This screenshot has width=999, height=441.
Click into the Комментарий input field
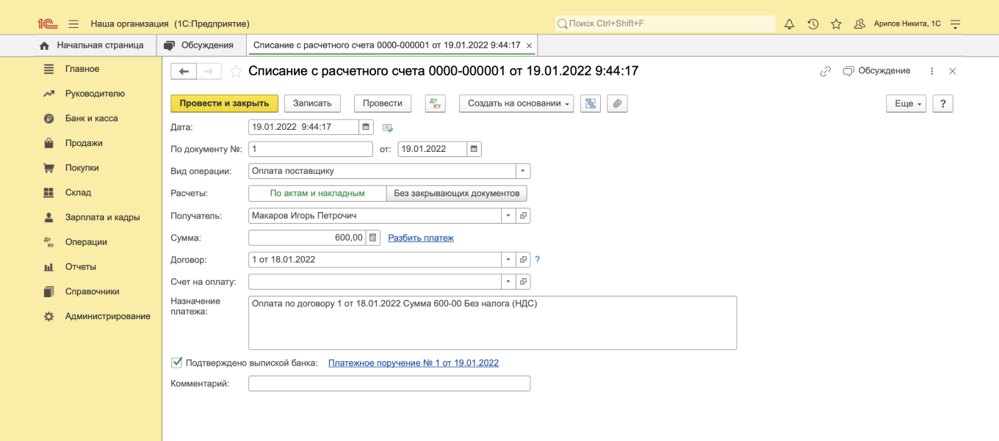pyautogui.click(x=389, y=384)
